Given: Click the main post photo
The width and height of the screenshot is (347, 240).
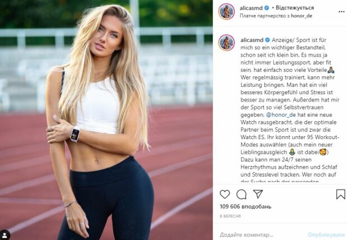Looking at the screenshot, I should click(x=106, y=120).
